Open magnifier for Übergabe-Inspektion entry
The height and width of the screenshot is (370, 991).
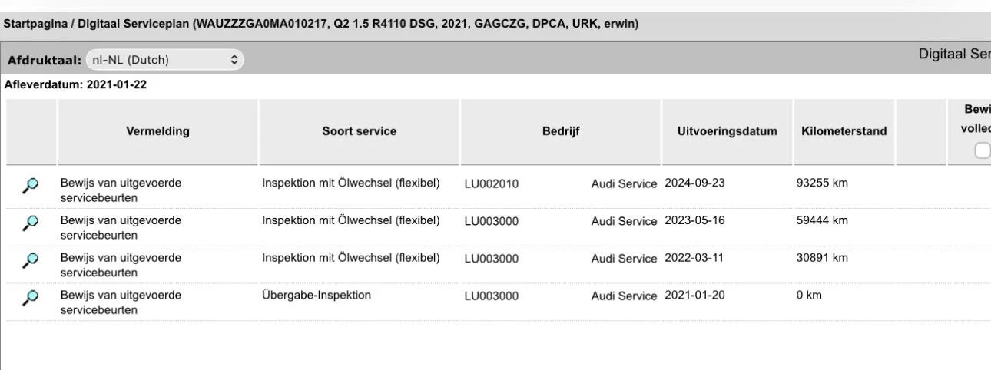coord(31,298)
